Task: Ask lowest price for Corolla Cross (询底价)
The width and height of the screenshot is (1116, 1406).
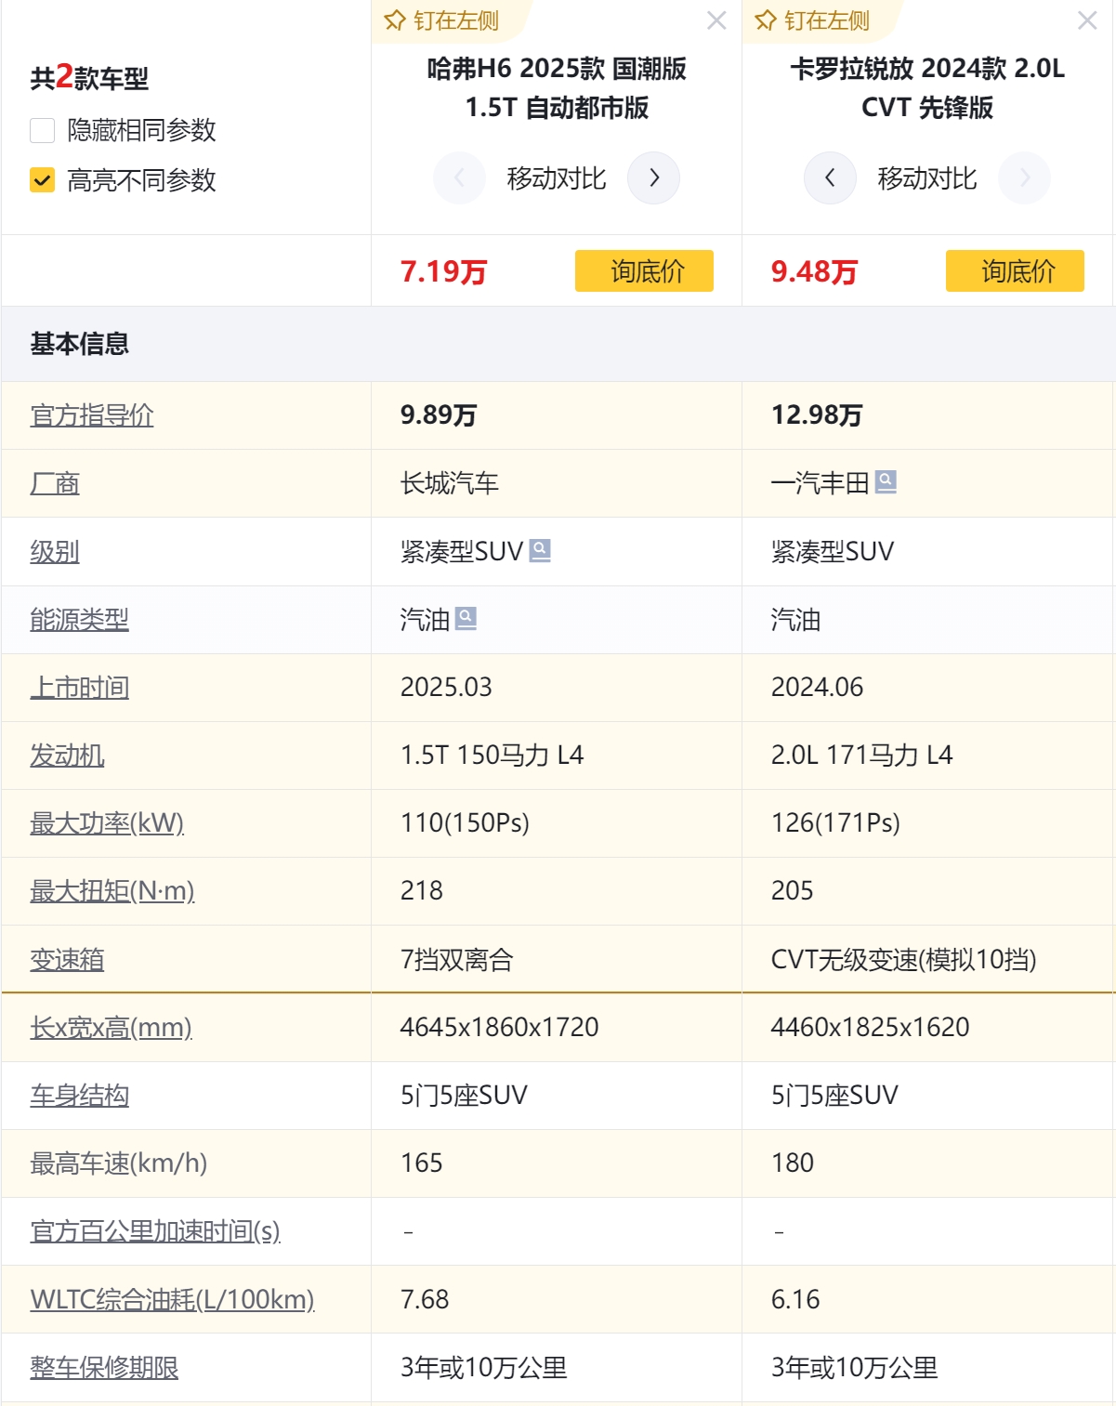Action: tap(1015, 270)
